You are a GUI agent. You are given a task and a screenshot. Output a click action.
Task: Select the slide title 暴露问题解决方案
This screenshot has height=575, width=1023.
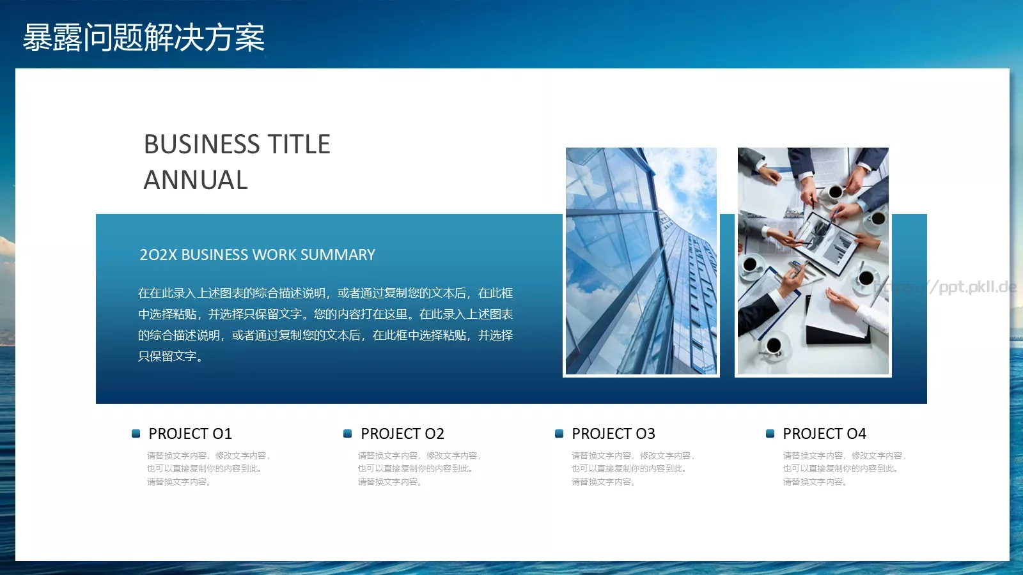point(144,38)
